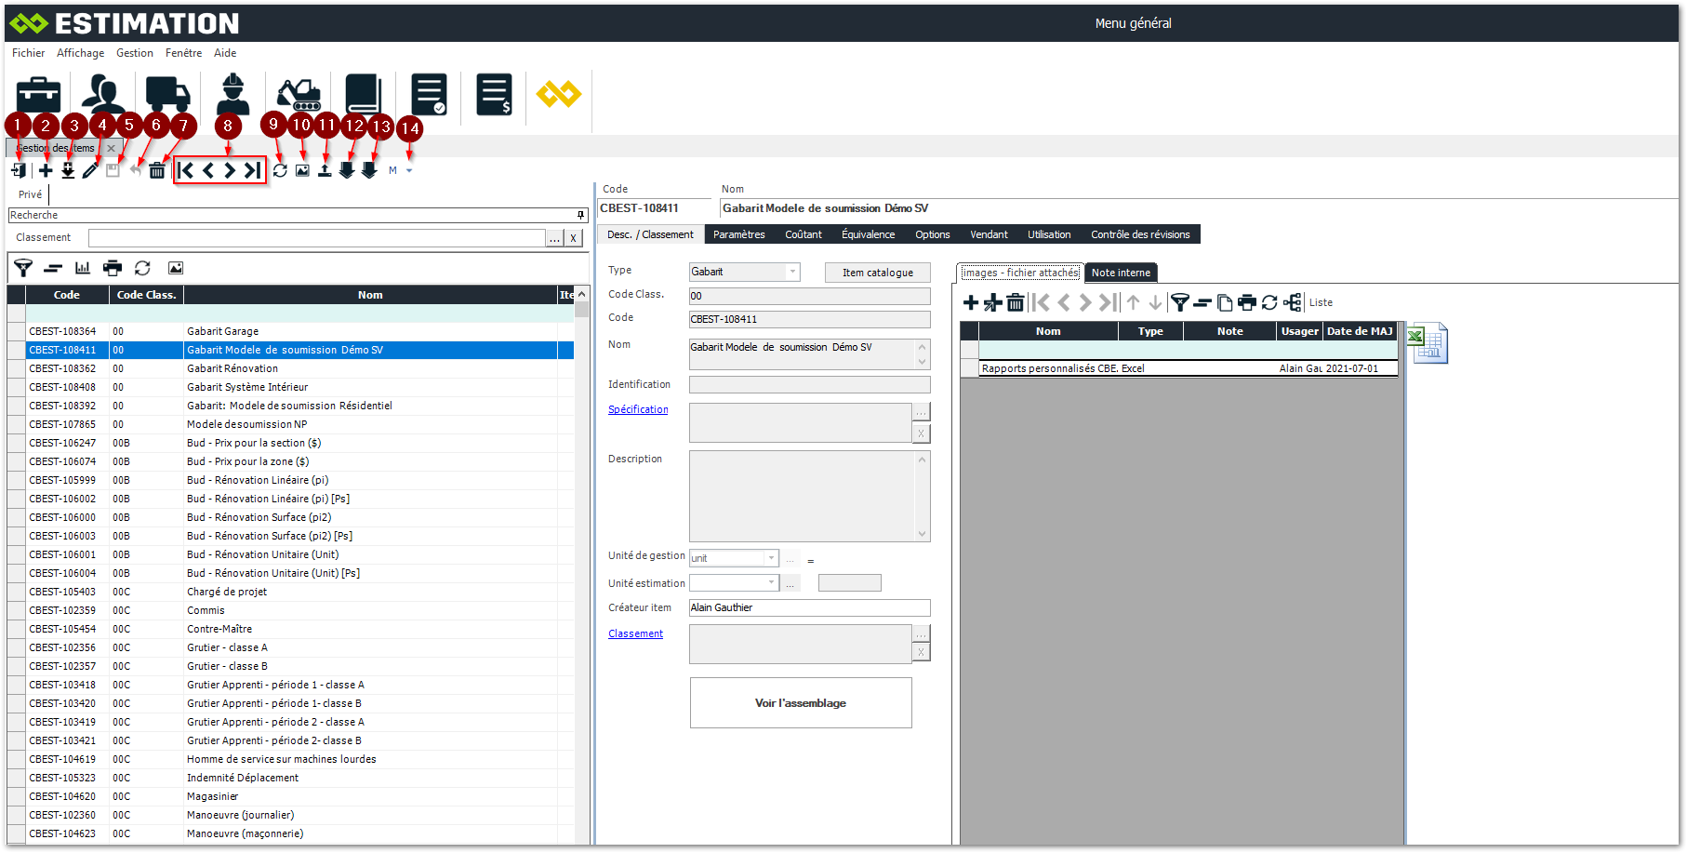
Task: Open the Unité de gestion dropdown
Action: tap(770, 558)
